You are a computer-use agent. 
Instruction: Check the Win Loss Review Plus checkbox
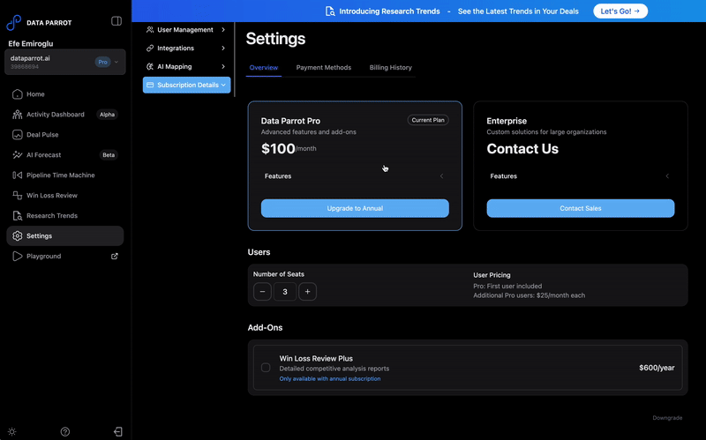[266, 368]
